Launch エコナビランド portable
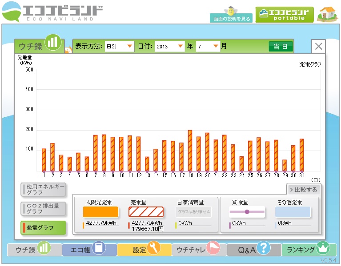 [x=285, y=15]
